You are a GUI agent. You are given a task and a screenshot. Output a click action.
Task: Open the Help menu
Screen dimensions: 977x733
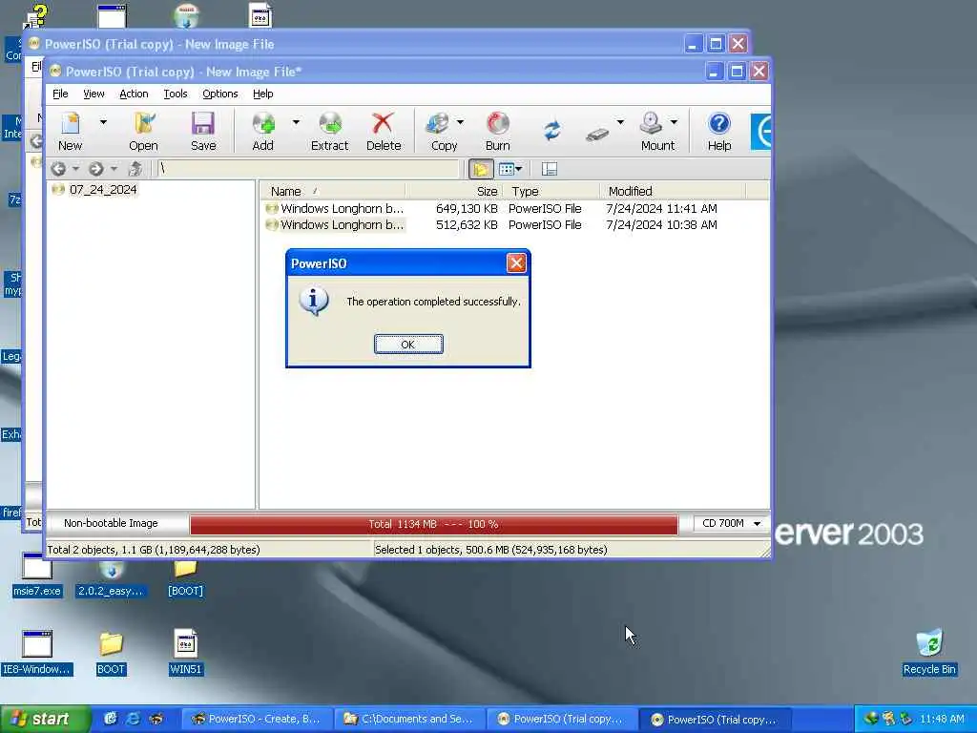click(x=263, y=94)
